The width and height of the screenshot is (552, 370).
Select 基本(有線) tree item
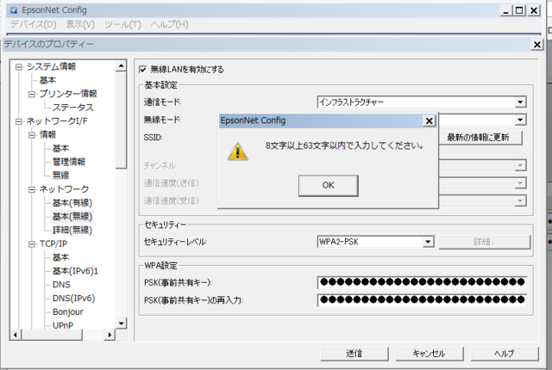[72, 203]
